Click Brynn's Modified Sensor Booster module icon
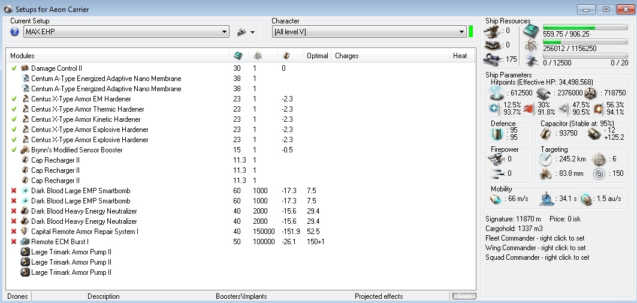The image size is (637, 303). (25, 149)
